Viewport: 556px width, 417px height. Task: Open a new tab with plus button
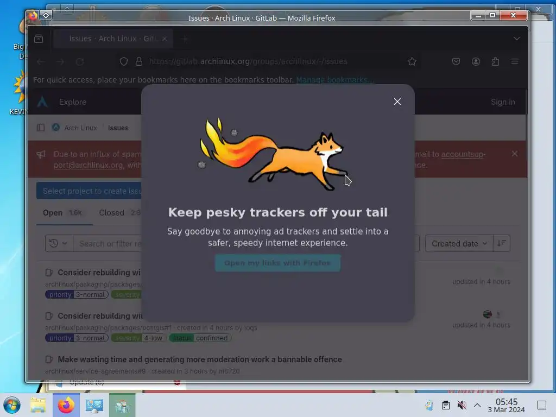coord(184,39)
